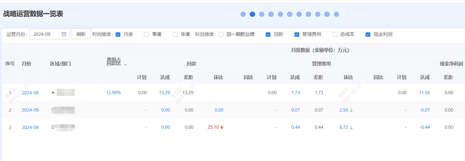The image size is (465, 161).
Task: Select the third carousel page dot
Action: 262,14
